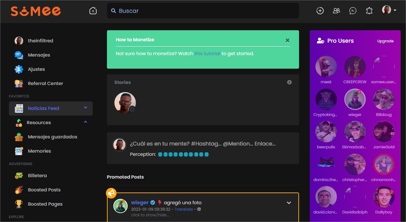The height and width of the screenshot is (222, 406).
Task: Click wieger's avatar in promoted post
Action: (x=120, y=206)
